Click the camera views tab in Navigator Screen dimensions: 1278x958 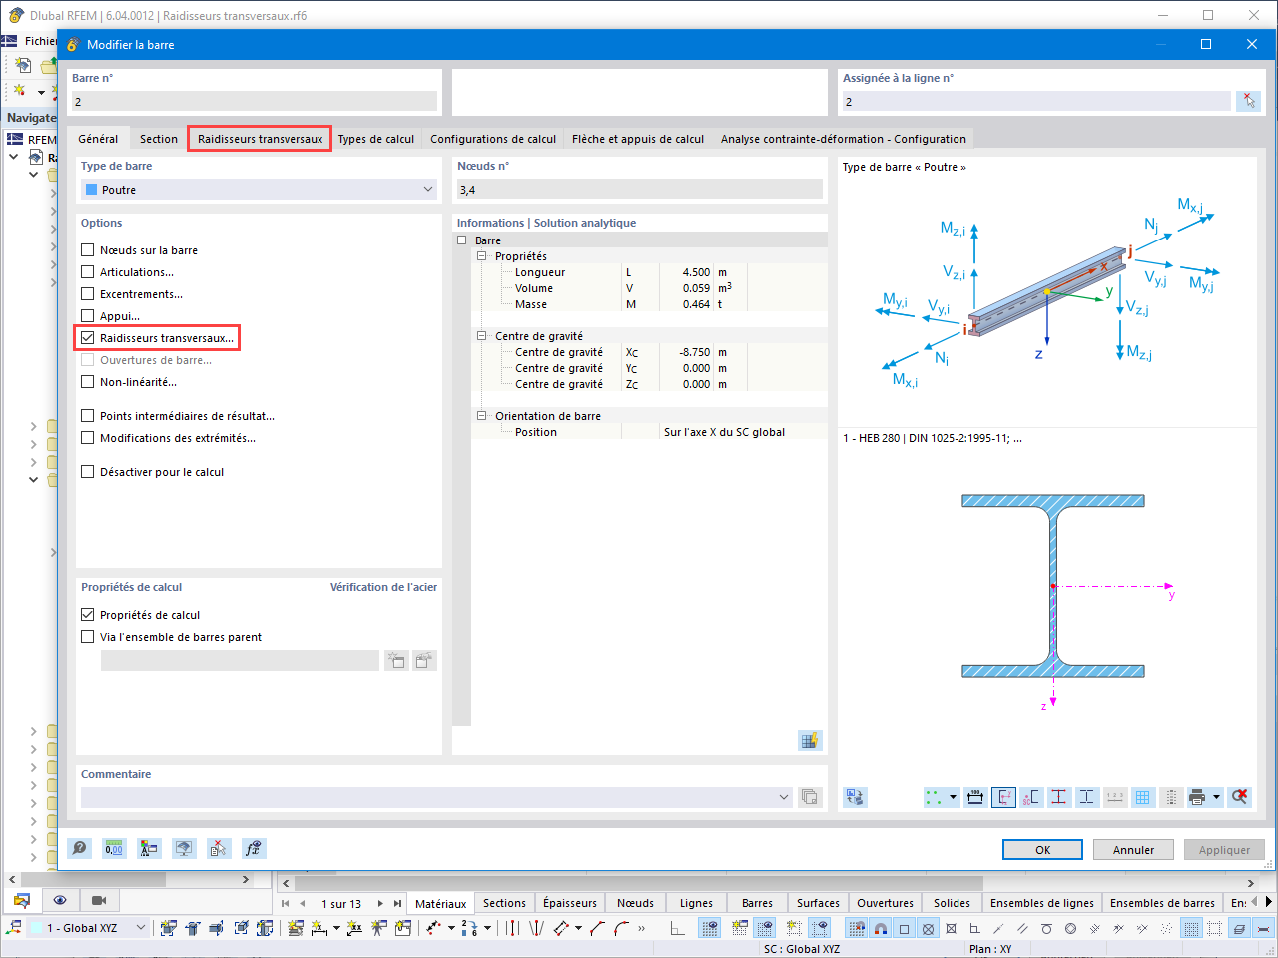click(x=99, y=900)
